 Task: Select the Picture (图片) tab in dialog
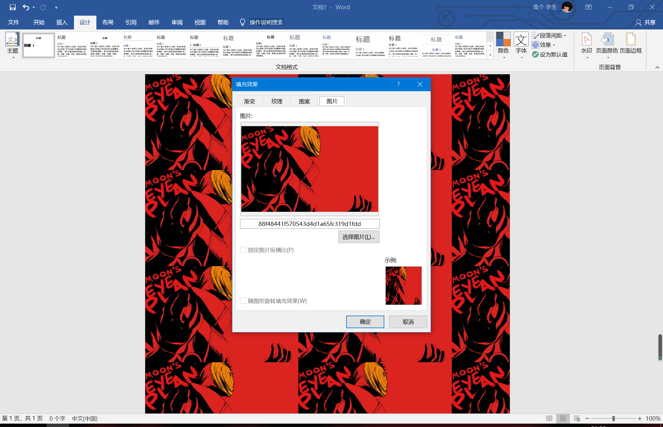(332, 101)
